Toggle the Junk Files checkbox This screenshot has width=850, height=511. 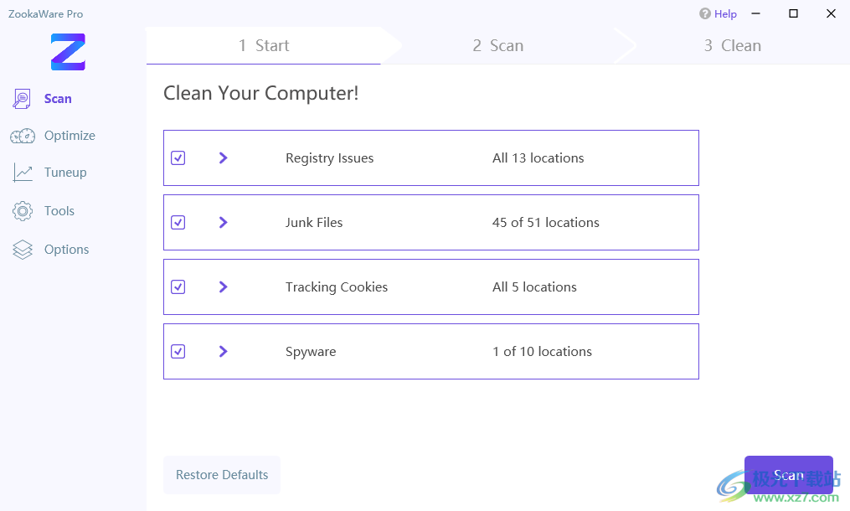click(178, 223)
